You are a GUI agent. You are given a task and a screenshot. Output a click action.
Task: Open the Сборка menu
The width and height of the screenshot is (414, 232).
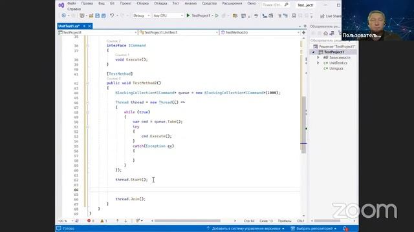coord(142,3)
